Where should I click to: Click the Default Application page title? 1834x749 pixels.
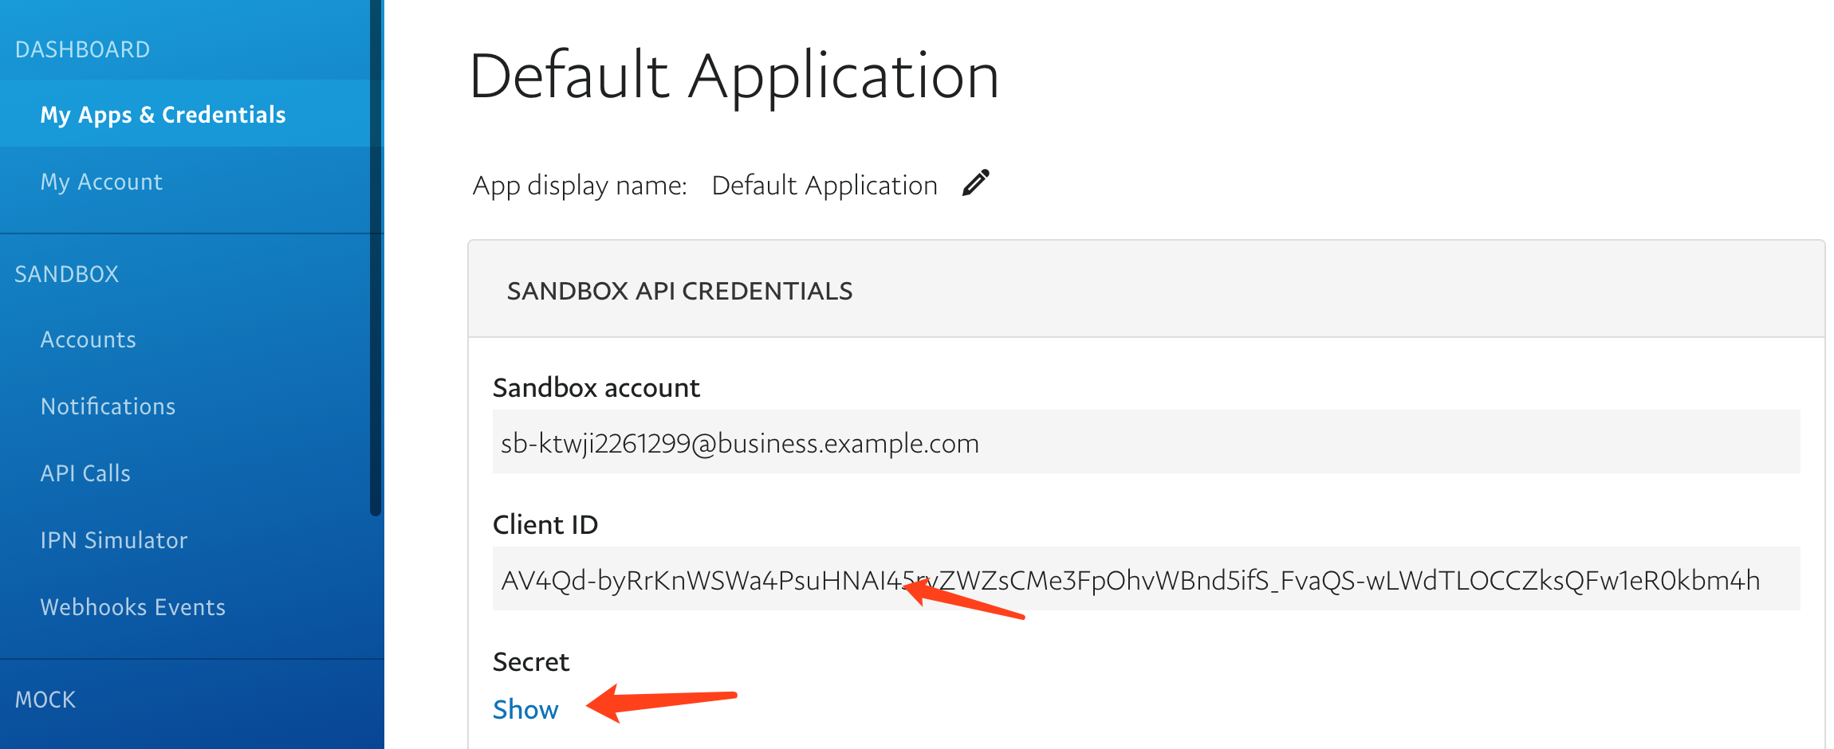click(x=734, y=76)
